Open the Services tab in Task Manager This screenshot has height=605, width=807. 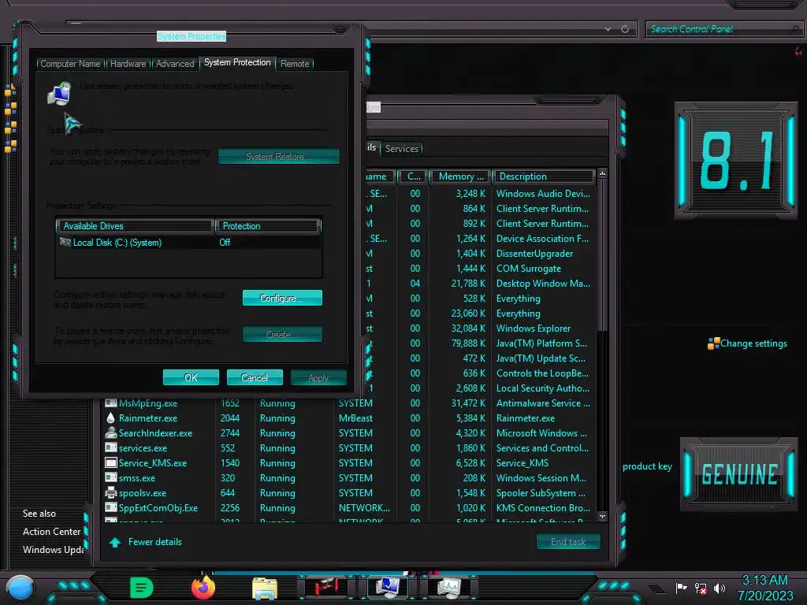402,149
